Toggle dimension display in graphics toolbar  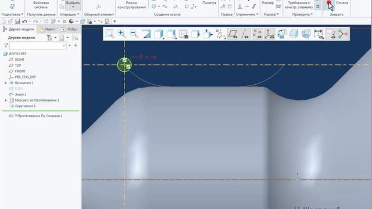318,34
